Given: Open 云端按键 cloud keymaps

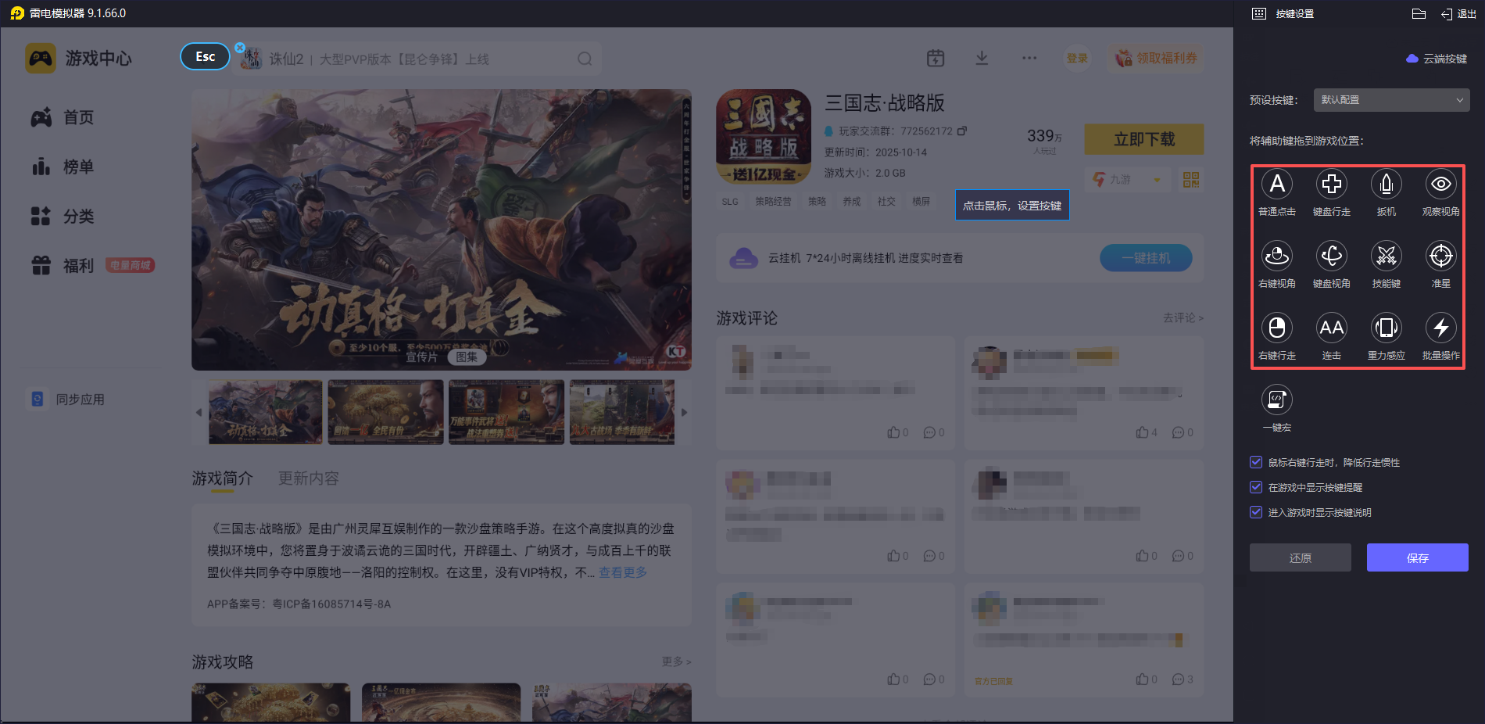Looking at the screenshot, I should pos(1437,59).
